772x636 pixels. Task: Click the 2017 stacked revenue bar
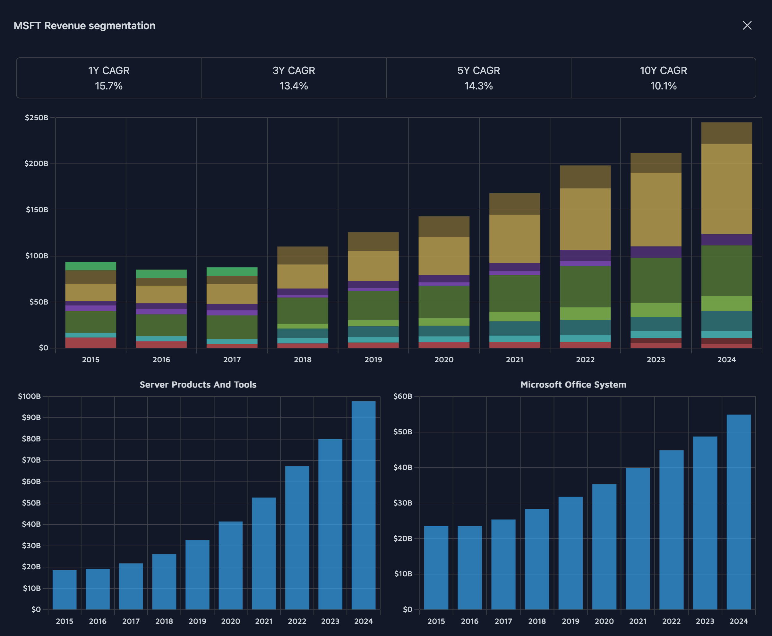[x=232, y=308]
